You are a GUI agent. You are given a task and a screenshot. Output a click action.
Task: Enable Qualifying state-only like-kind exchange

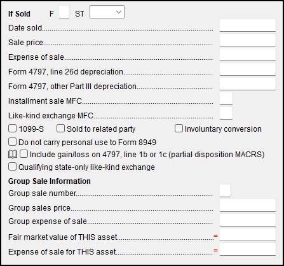click(12, 167)
